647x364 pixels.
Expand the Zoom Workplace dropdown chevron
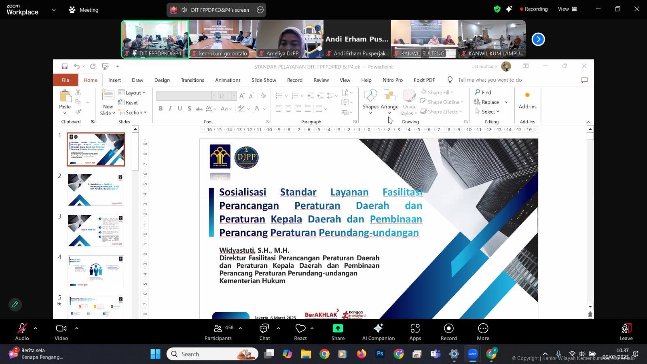point(54,10)
